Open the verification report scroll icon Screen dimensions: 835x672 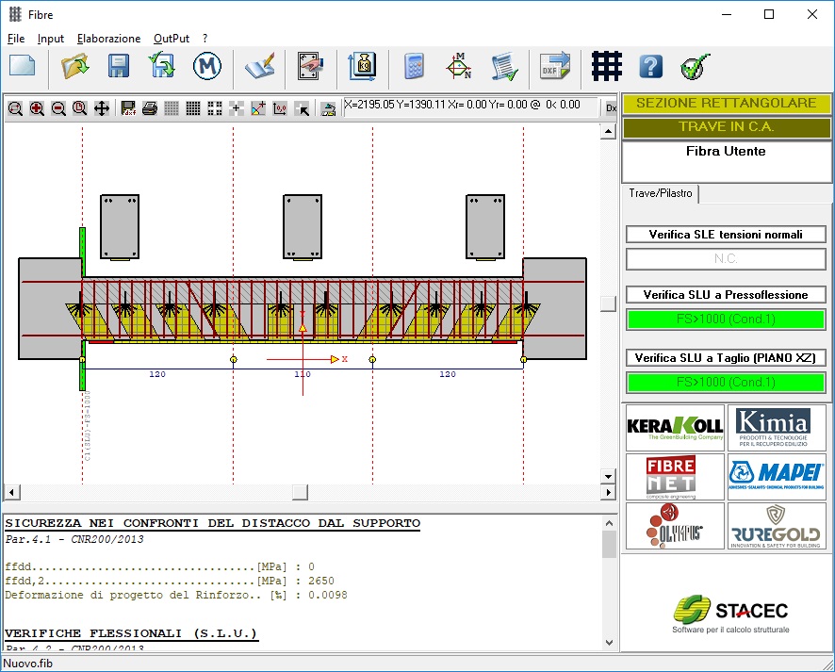point(504,66)
